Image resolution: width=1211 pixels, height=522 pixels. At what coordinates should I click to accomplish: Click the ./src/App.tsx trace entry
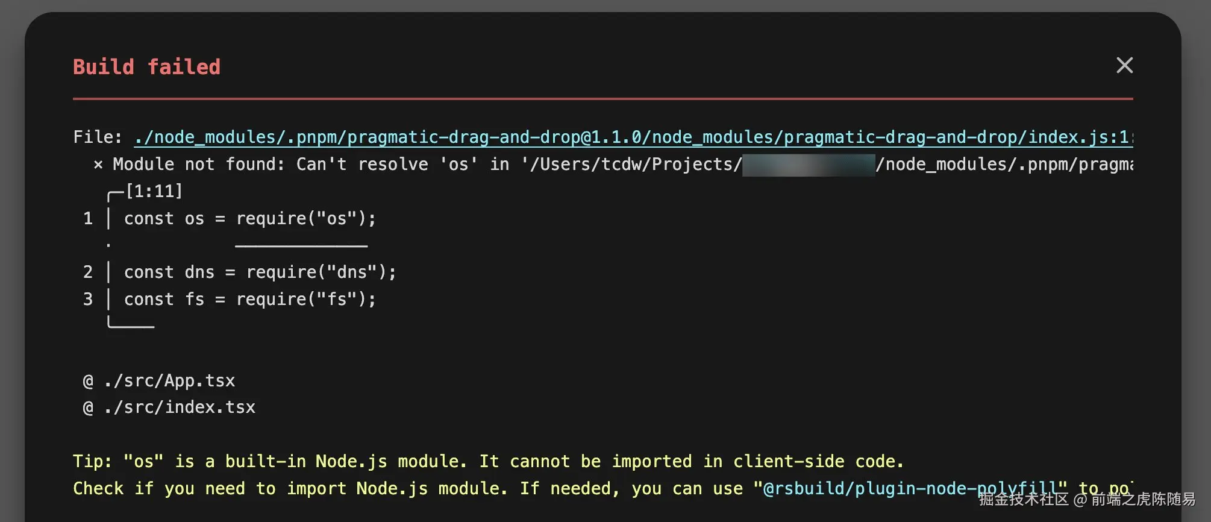[x=169, y=381]
